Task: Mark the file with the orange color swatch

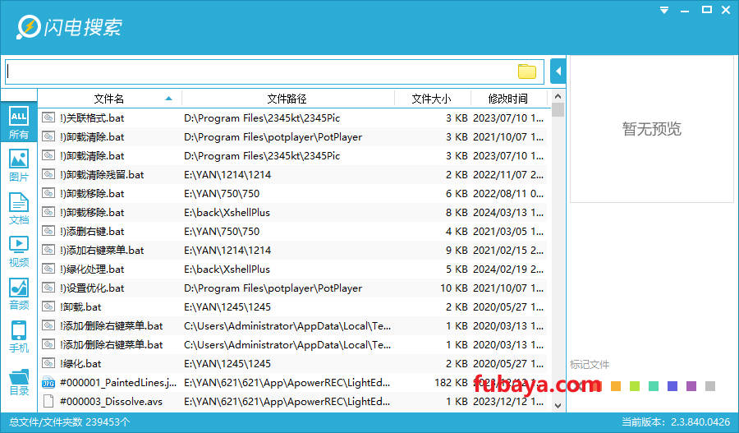Action: [x=616, y=386]
